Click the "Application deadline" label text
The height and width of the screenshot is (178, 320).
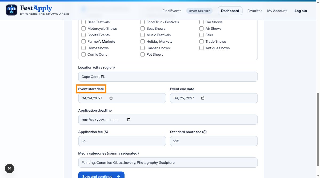pos(95,110)
